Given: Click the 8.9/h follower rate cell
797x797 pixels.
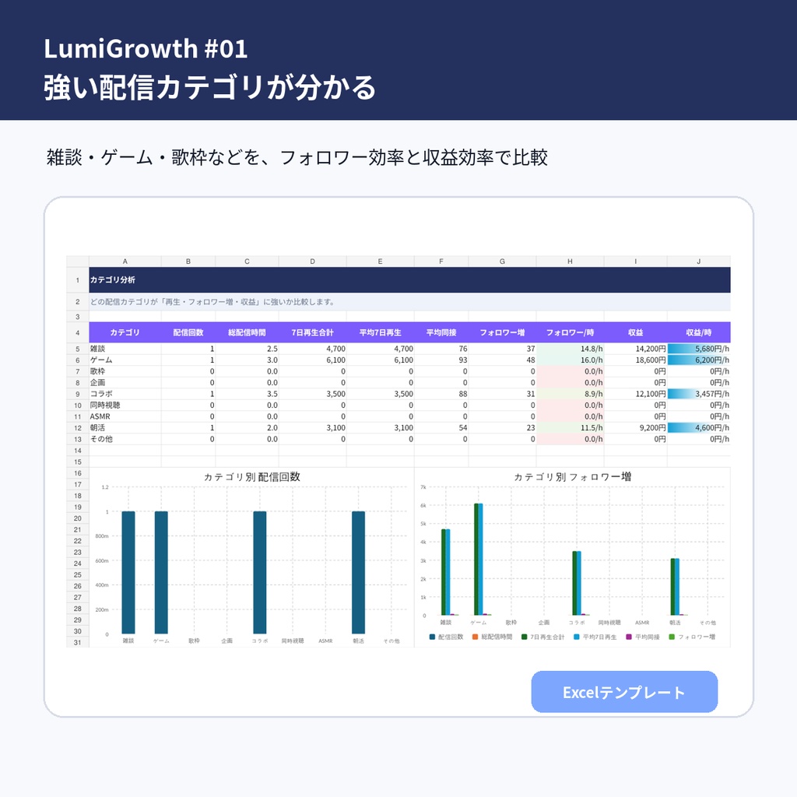Looking at the screenshot, I should click(570, 394).
